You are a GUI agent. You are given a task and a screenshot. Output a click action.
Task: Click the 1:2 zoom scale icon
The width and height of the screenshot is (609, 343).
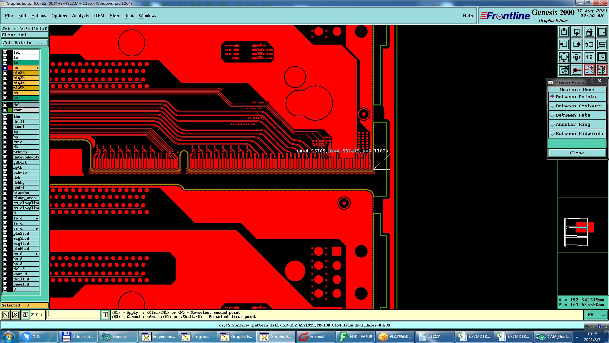pos(589,57)
